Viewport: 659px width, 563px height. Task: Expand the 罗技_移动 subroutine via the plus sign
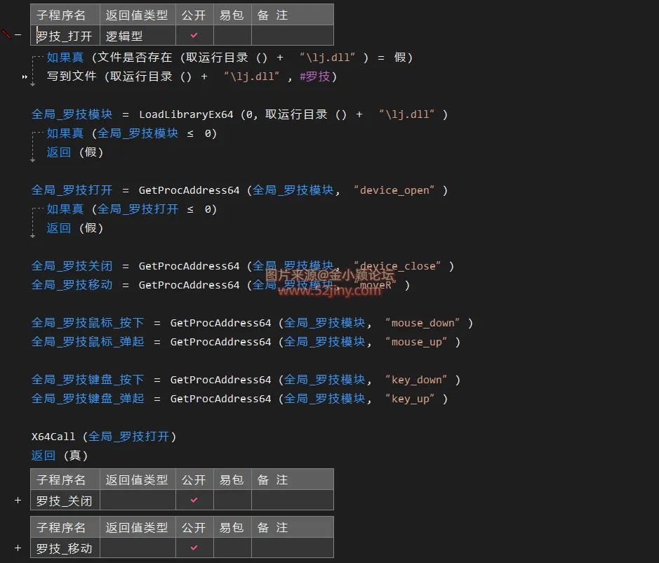click(x=18, y=548)
